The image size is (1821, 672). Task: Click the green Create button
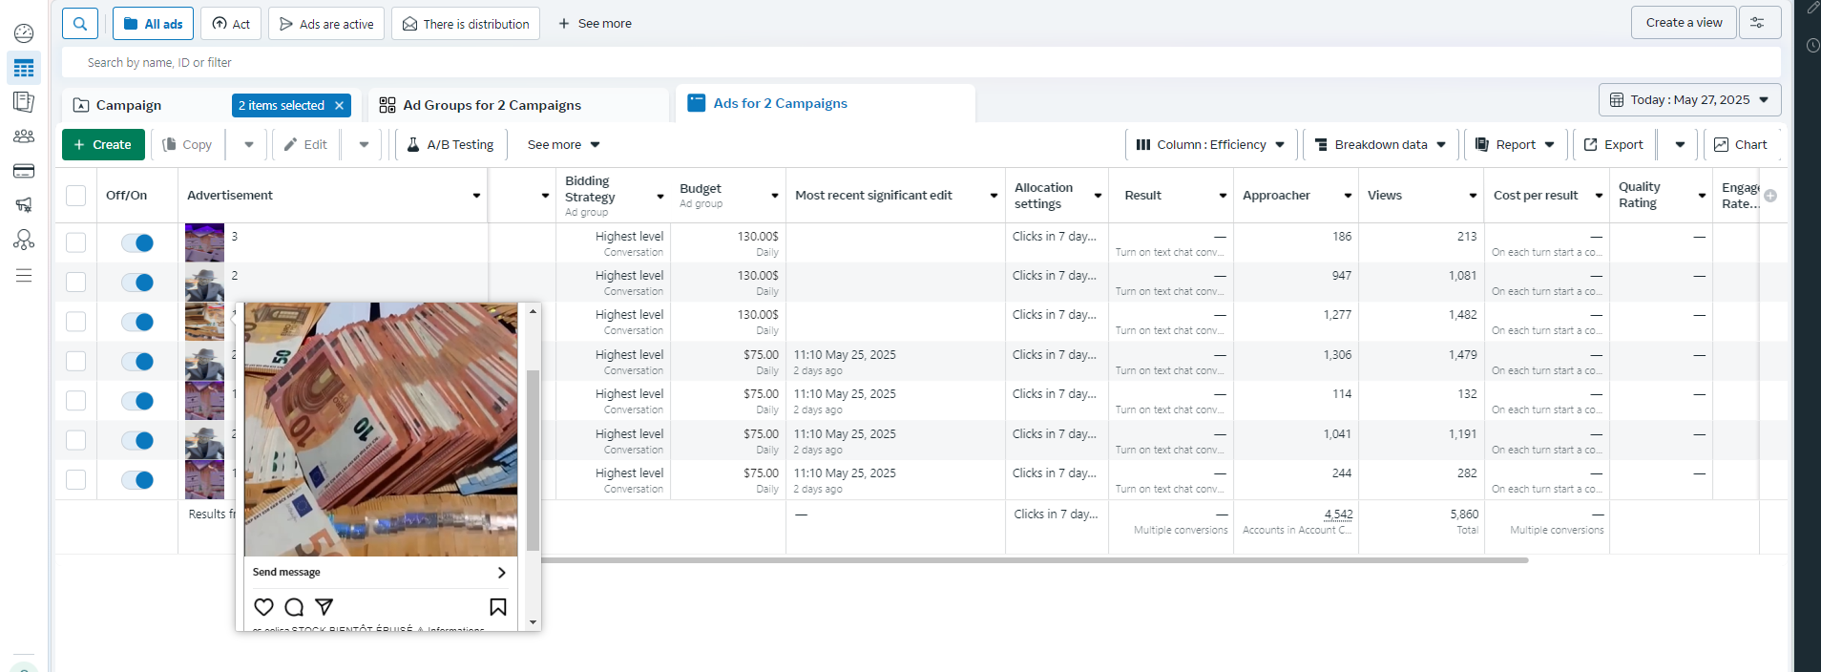click(x=103, y=145)
